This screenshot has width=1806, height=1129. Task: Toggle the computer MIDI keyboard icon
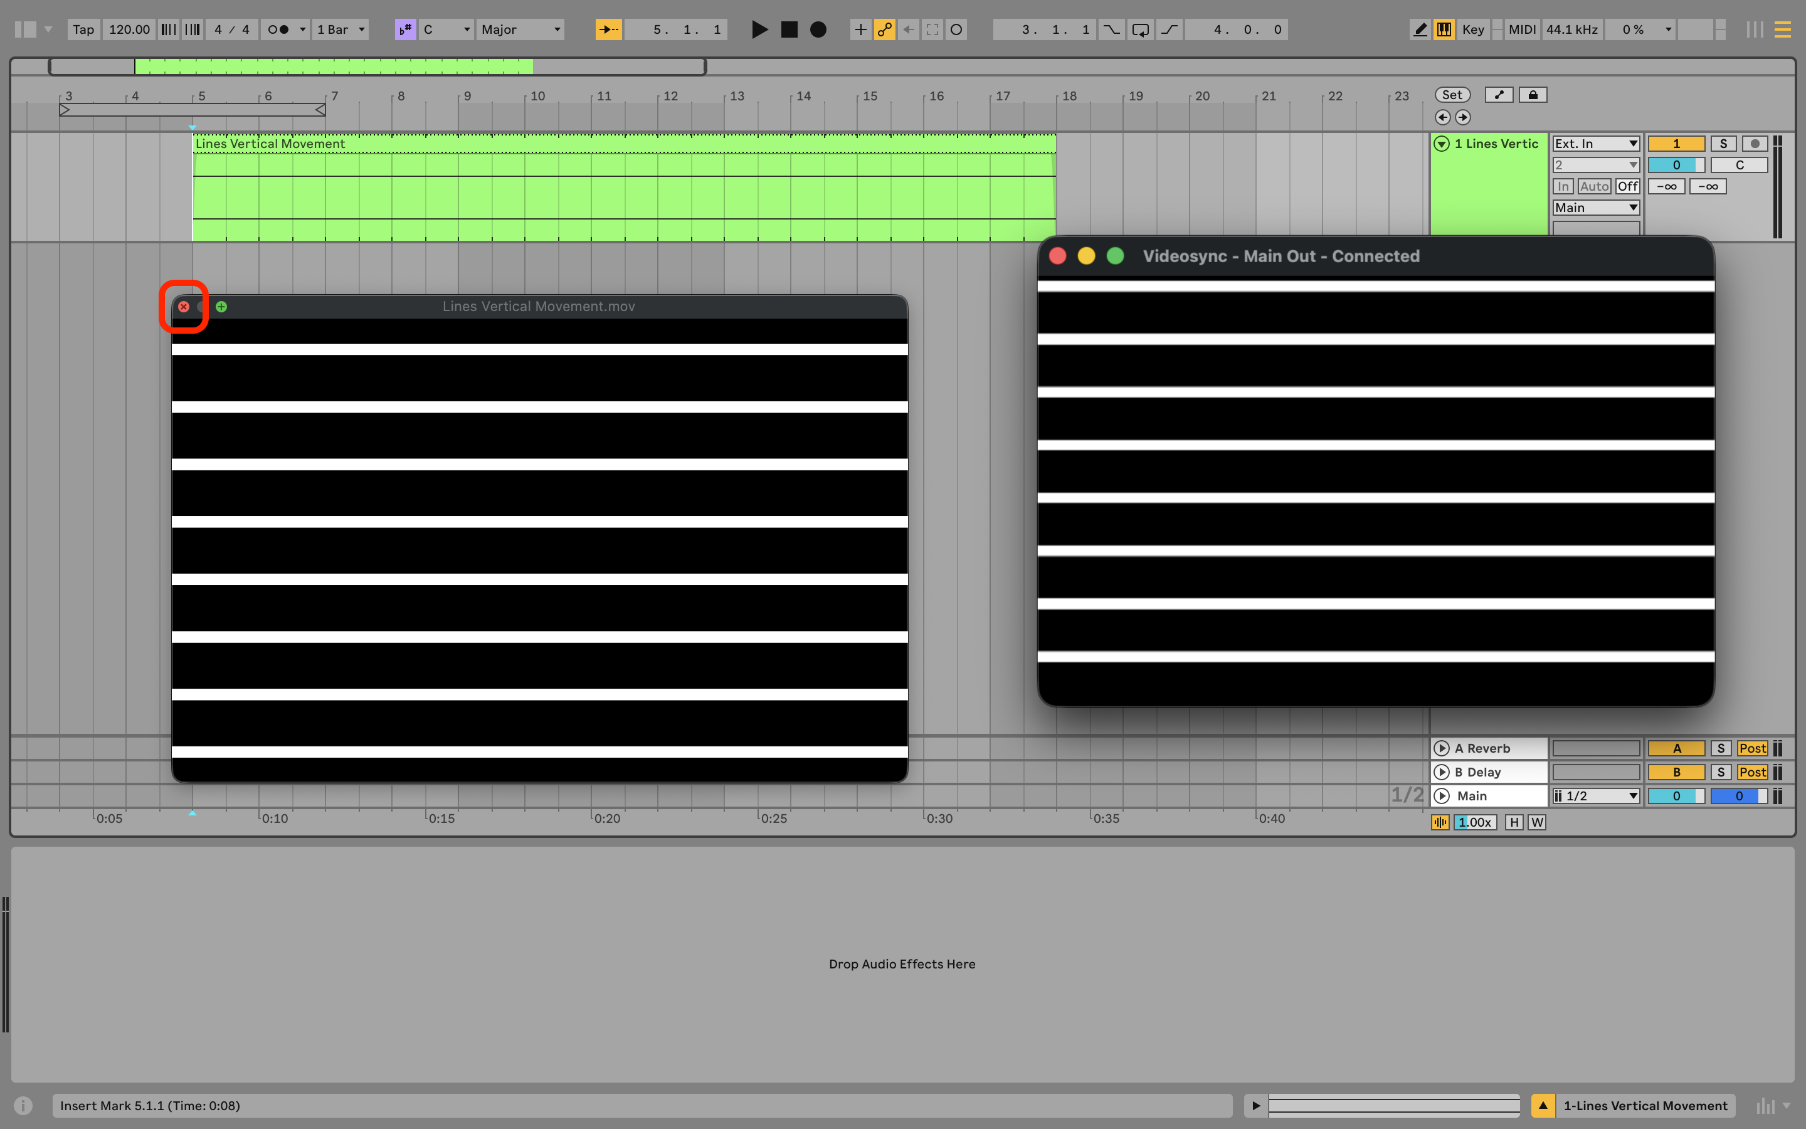point(1444,30)
